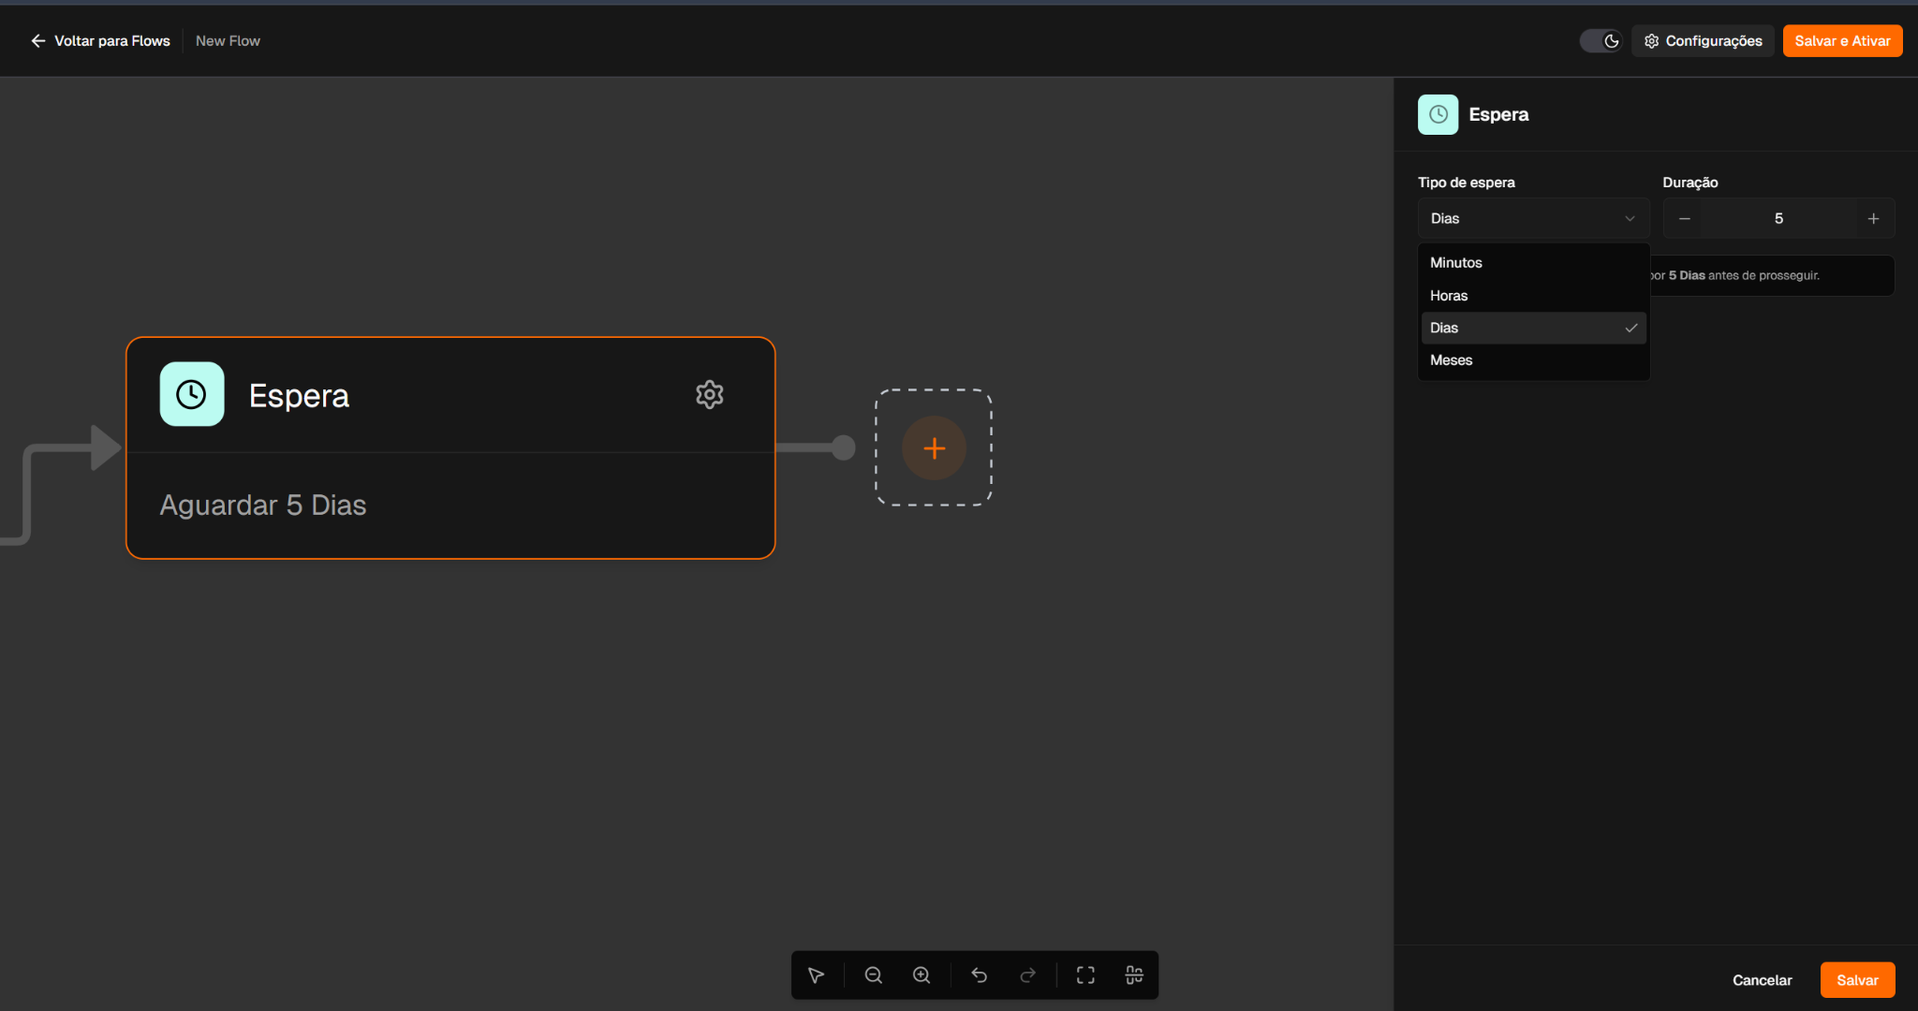Add a new step with the plus button
This screenshot has height=1011, width=1918.
[934, 448]
